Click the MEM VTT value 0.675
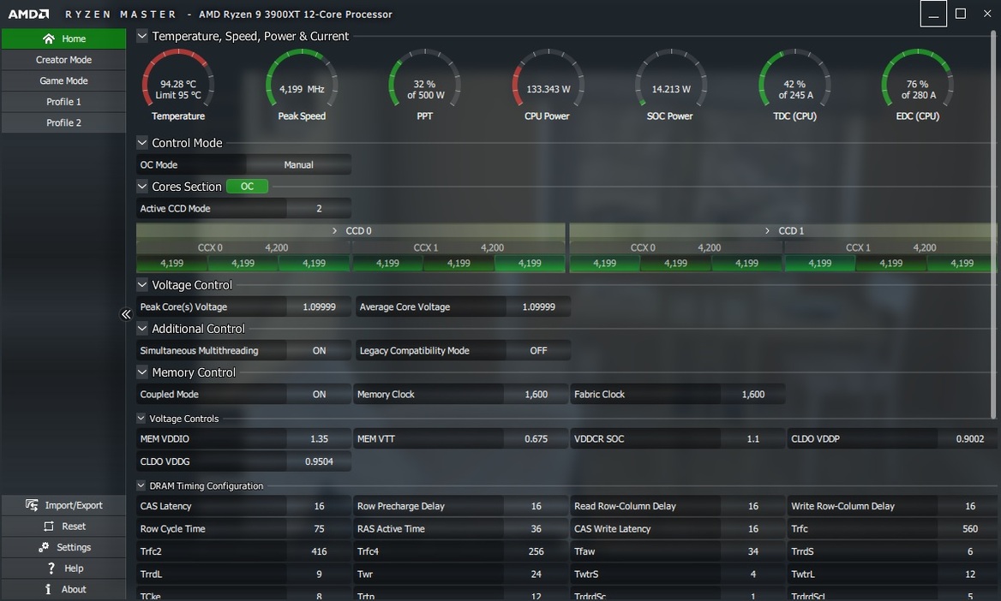This screenshot has height=601, width=1001. click(536, 439)
